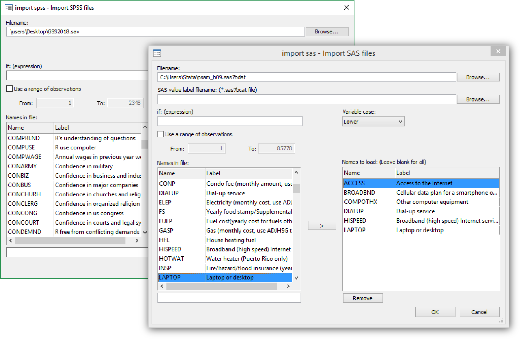Select HOTWAT Water heater row
522x341 pixels.
225,258
